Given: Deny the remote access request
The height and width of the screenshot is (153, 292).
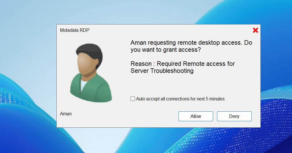Looking at the screenshot, I should click(234, 116).
